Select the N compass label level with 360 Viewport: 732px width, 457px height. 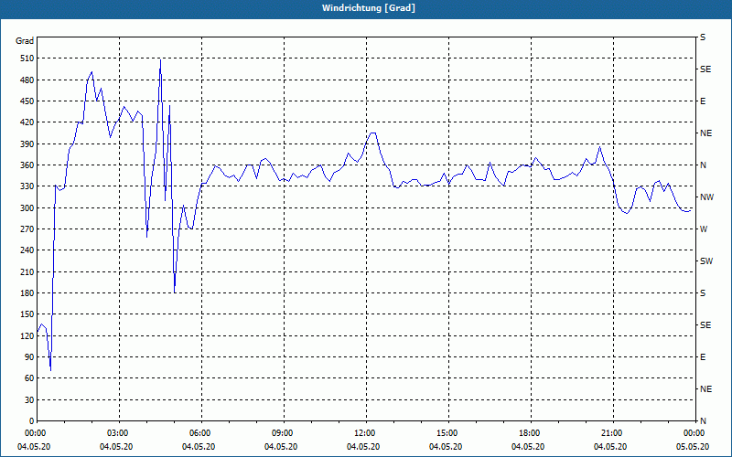click(x=703, y=165)
